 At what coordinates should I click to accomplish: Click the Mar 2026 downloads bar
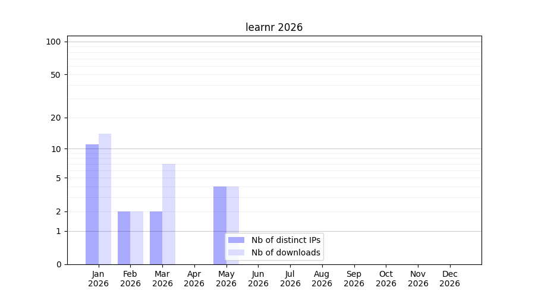169,214
